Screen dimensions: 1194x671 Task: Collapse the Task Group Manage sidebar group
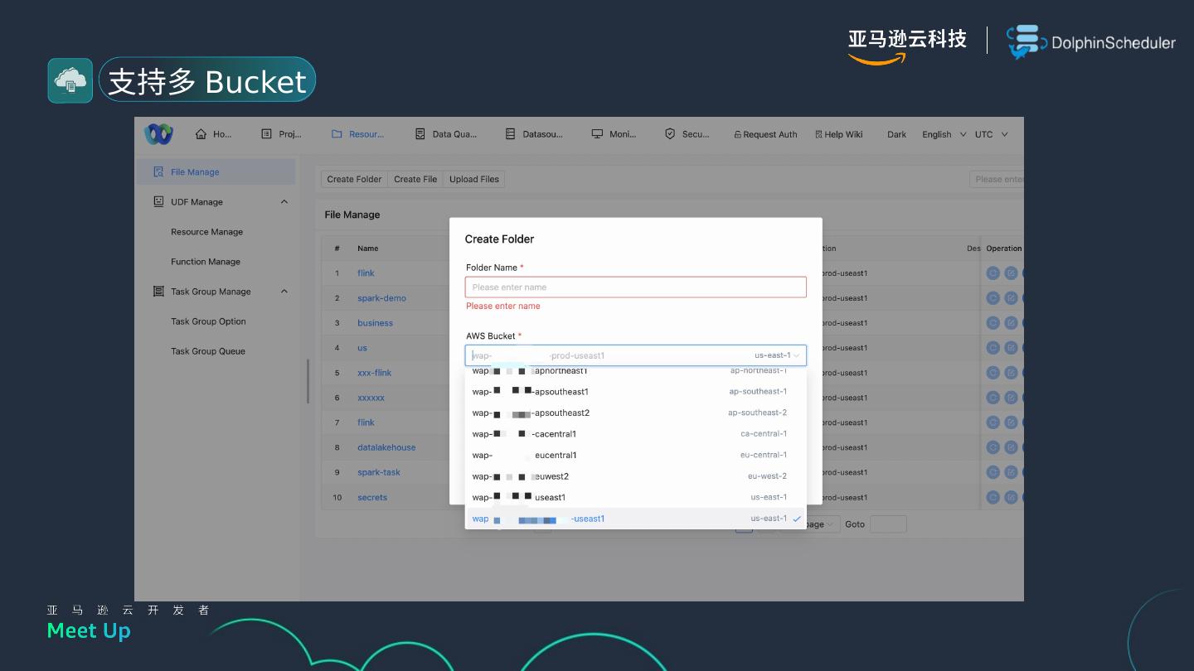coord(284,292)
